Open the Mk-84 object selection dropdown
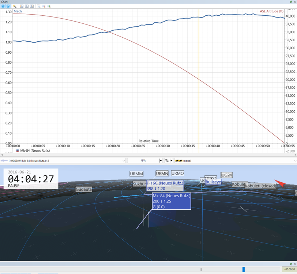This screenshot has width=297, height=274. coord(63,161)
